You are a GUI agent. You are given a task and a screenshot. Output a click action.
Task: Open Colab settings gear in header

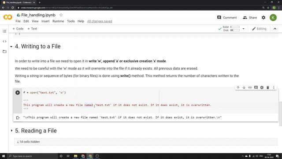[263, 18]
